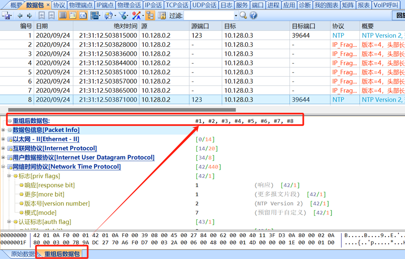Viewport: 405px width, 259px height.
Task: Click the magnifier search icon beside the filter
Action: 243,15
